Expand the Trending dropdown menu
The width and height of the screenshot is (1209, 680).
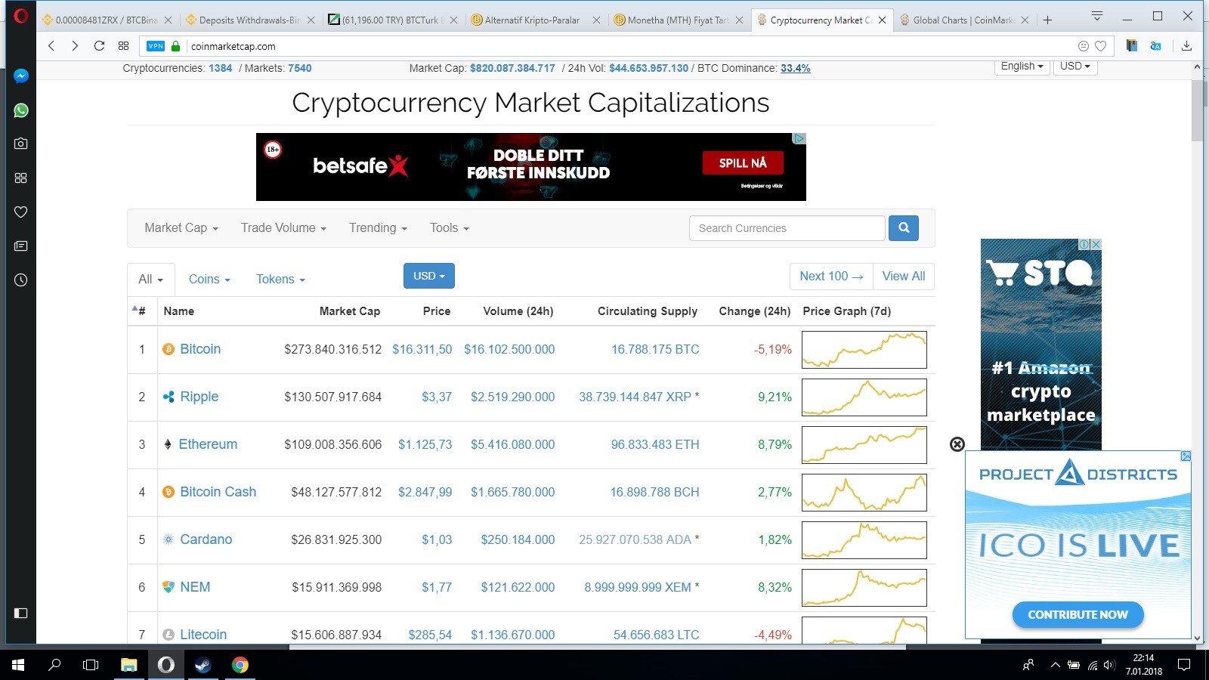pyautogui.click(x=378, y=228)
